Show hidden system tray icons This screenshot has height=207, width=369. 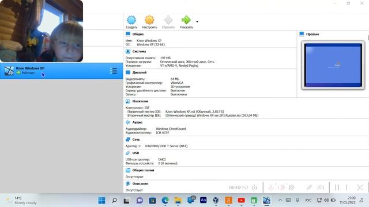(x=280, y=200)
